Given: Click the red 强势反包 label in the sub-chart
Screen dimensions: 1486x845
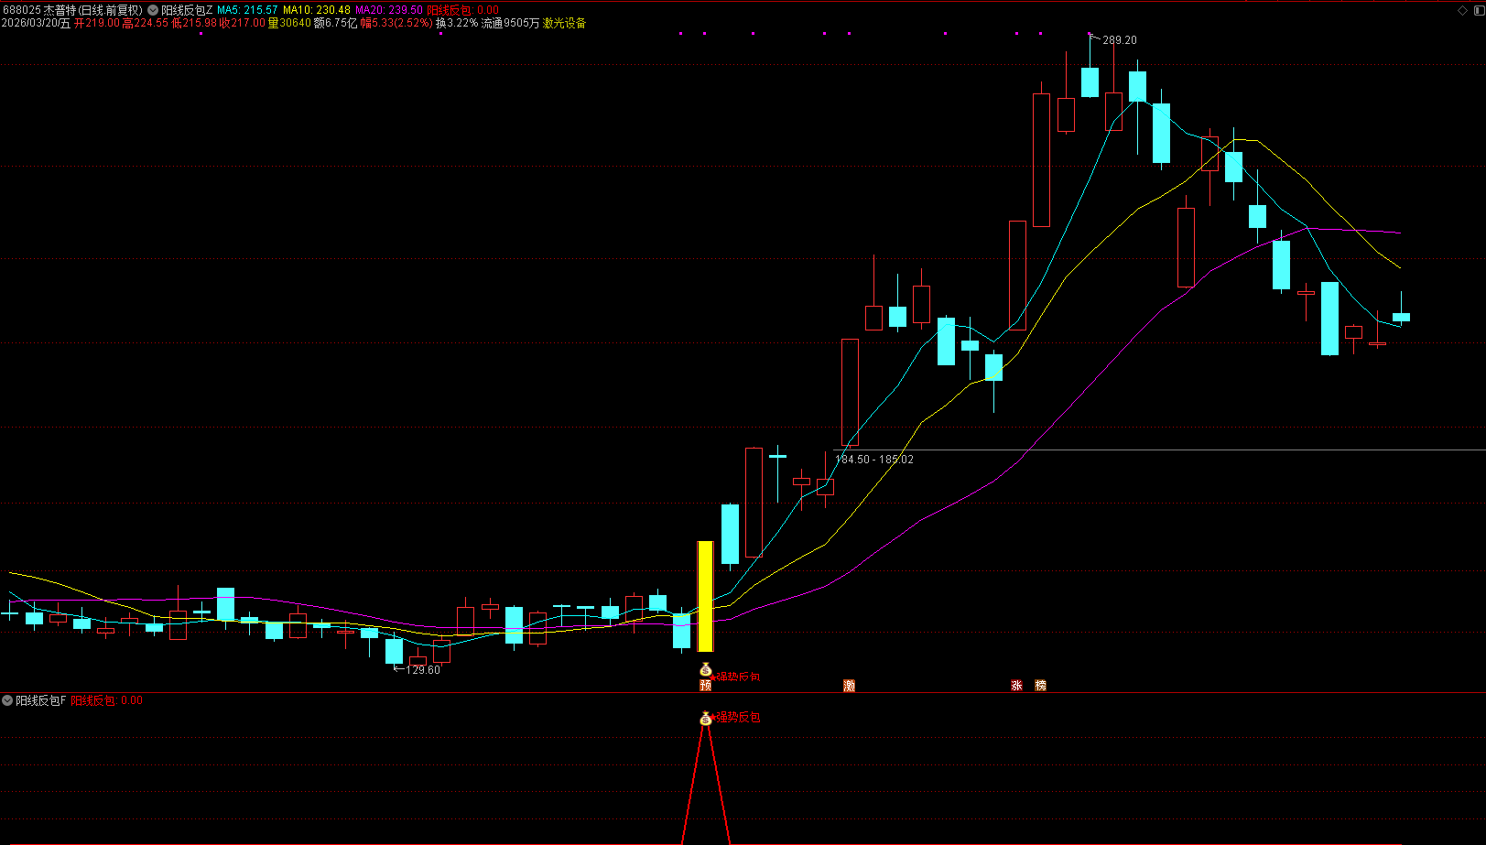Looking at the screenshot, I should [737, 718].
